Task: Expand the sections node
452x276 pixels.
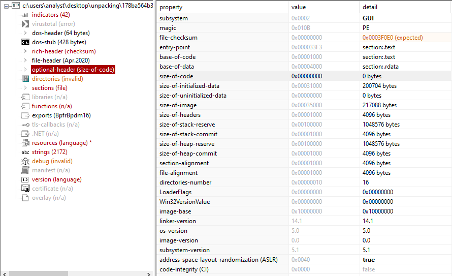Action: pyautogui.click(x=25, y=88)
